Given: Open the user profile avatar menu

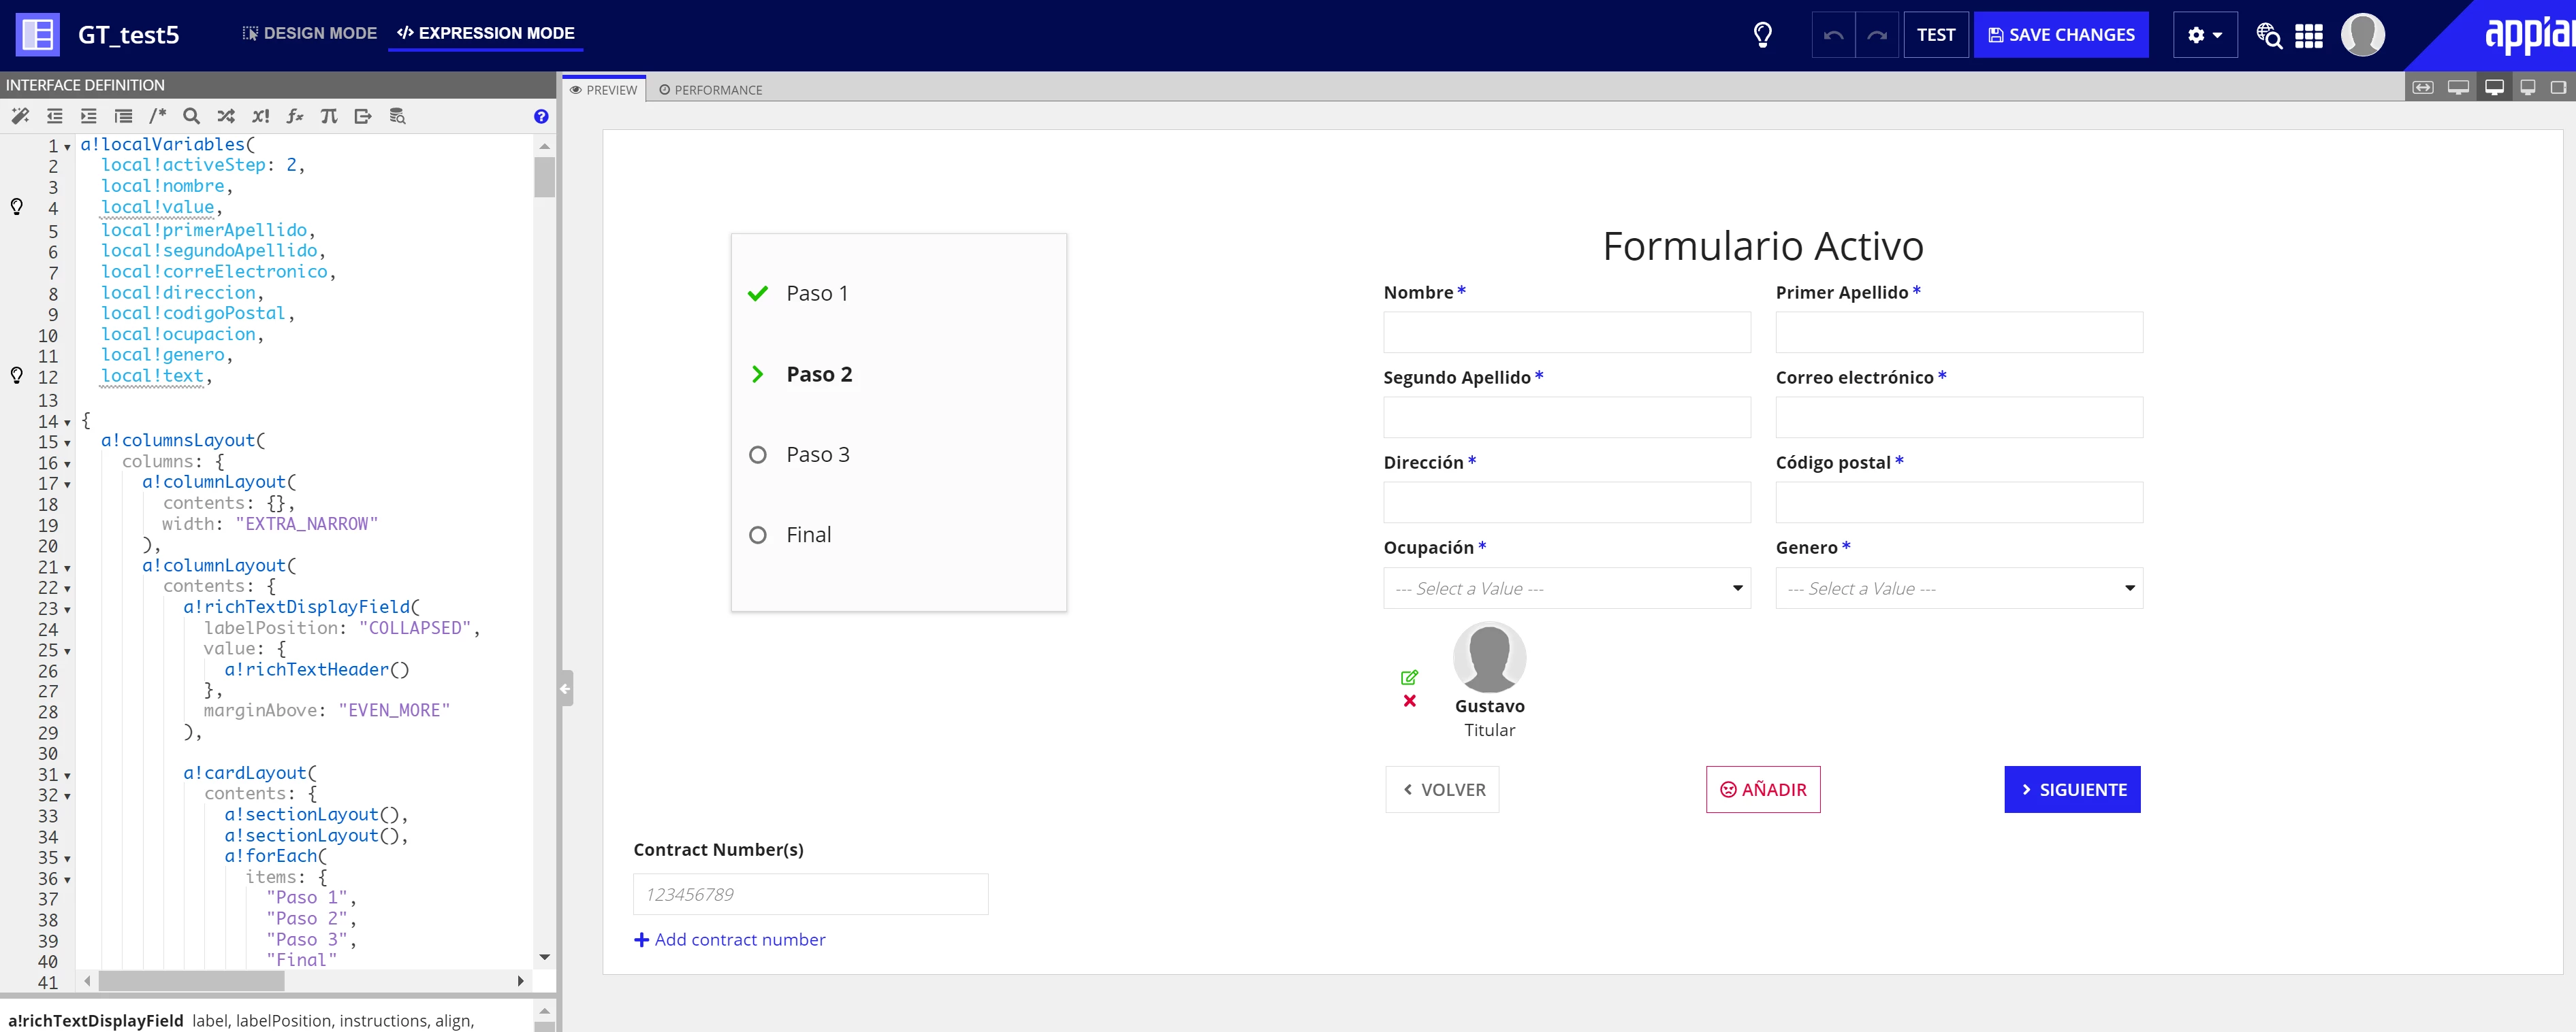Looking at the screenshot, I should point(2363,35).
